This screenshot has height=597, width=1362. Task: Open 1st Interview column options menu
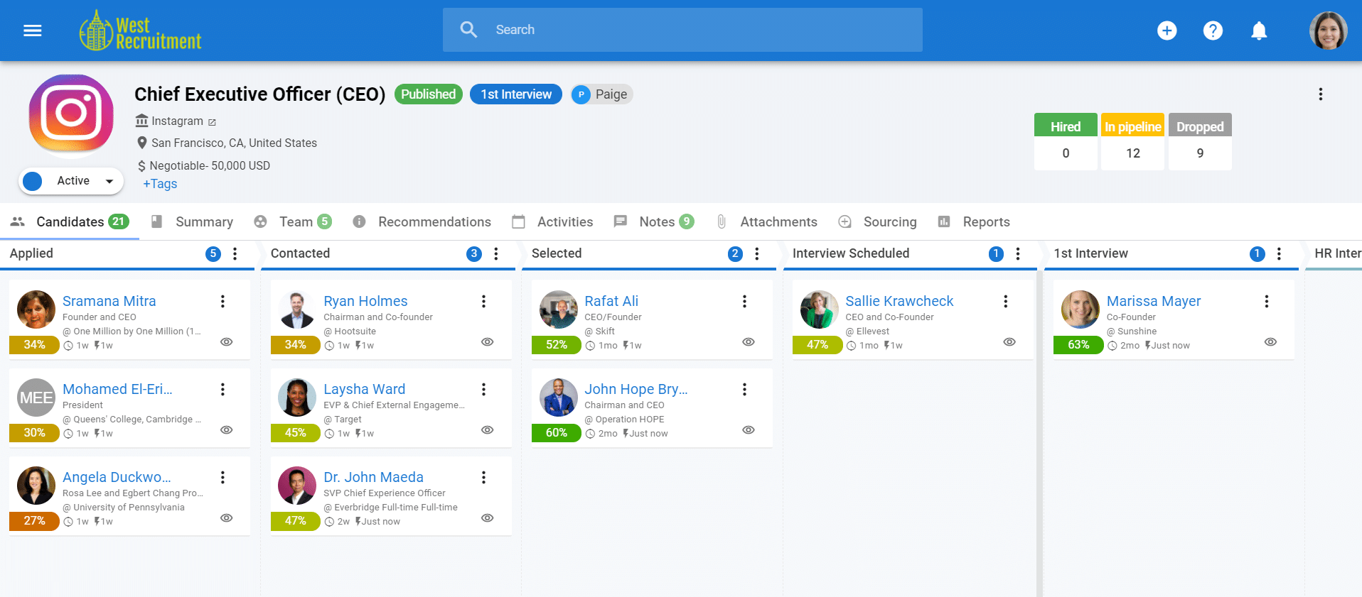click(x=1279, y=253)
